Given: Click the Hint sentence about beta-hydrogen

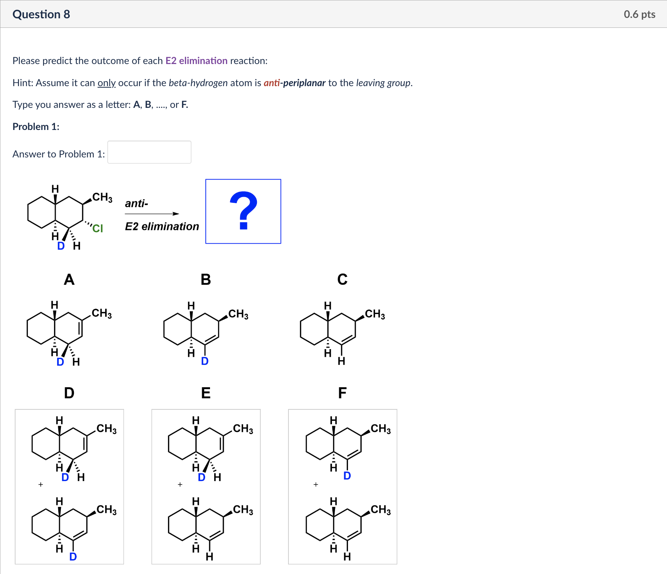Looking at the screenshot, I should tap(212, 83).
